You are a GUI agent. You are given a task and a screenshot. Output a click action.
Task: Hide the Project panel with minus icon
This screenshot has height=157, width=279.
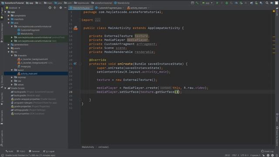[x=65, y=8]
